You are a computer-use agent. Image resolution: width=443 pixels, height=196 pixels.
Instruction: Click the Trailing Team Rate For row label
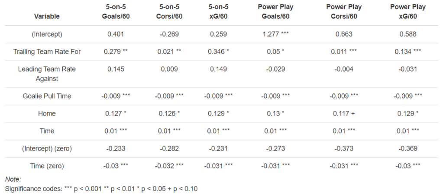coord(48,52)
